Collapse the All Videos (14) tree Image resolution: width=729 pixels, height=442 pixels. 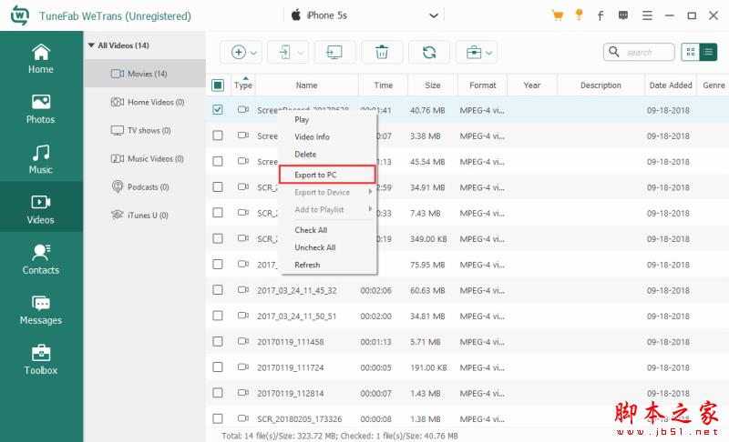click(91, 45)
